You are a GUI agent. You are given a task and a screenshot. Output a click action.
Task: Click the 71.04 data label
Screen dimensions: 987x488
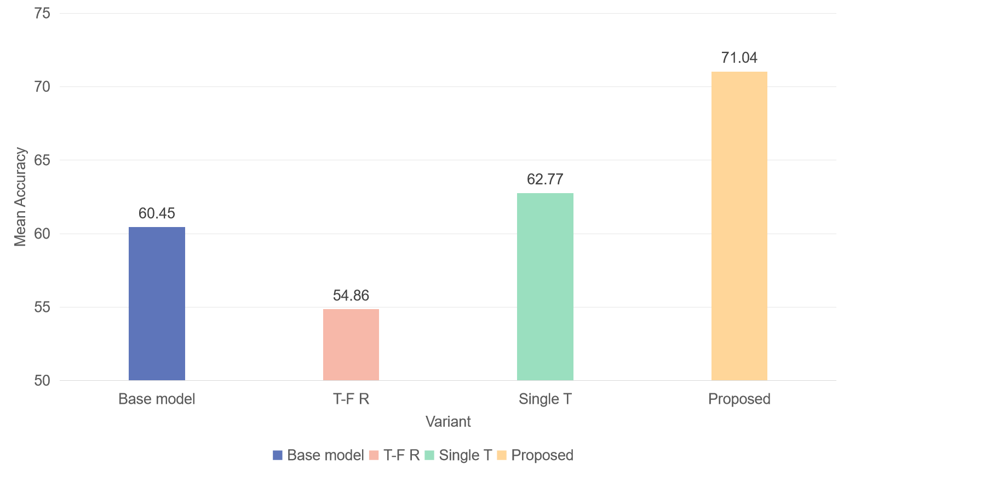click(739, 58)
